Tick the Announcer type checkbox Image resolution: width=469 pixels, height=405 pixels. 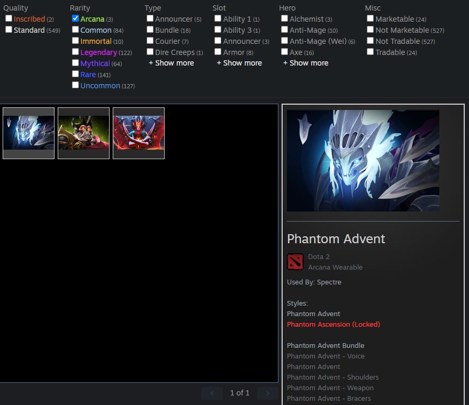click(x=150, y=19)
